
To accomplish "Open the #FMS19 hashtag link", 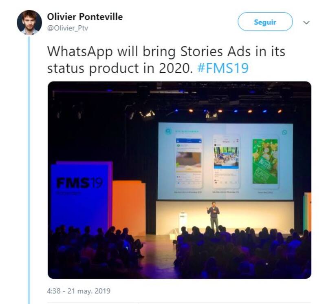I will coord(222,68).
